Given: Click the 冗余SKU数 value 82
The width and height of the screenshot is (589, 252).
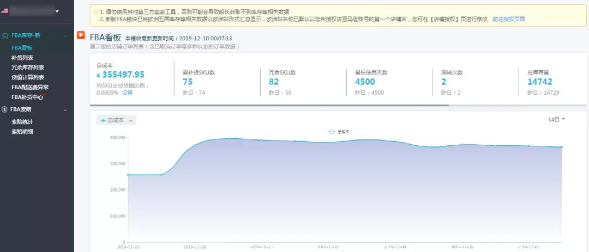Looking at the screenshot, I should coord(274,82).
